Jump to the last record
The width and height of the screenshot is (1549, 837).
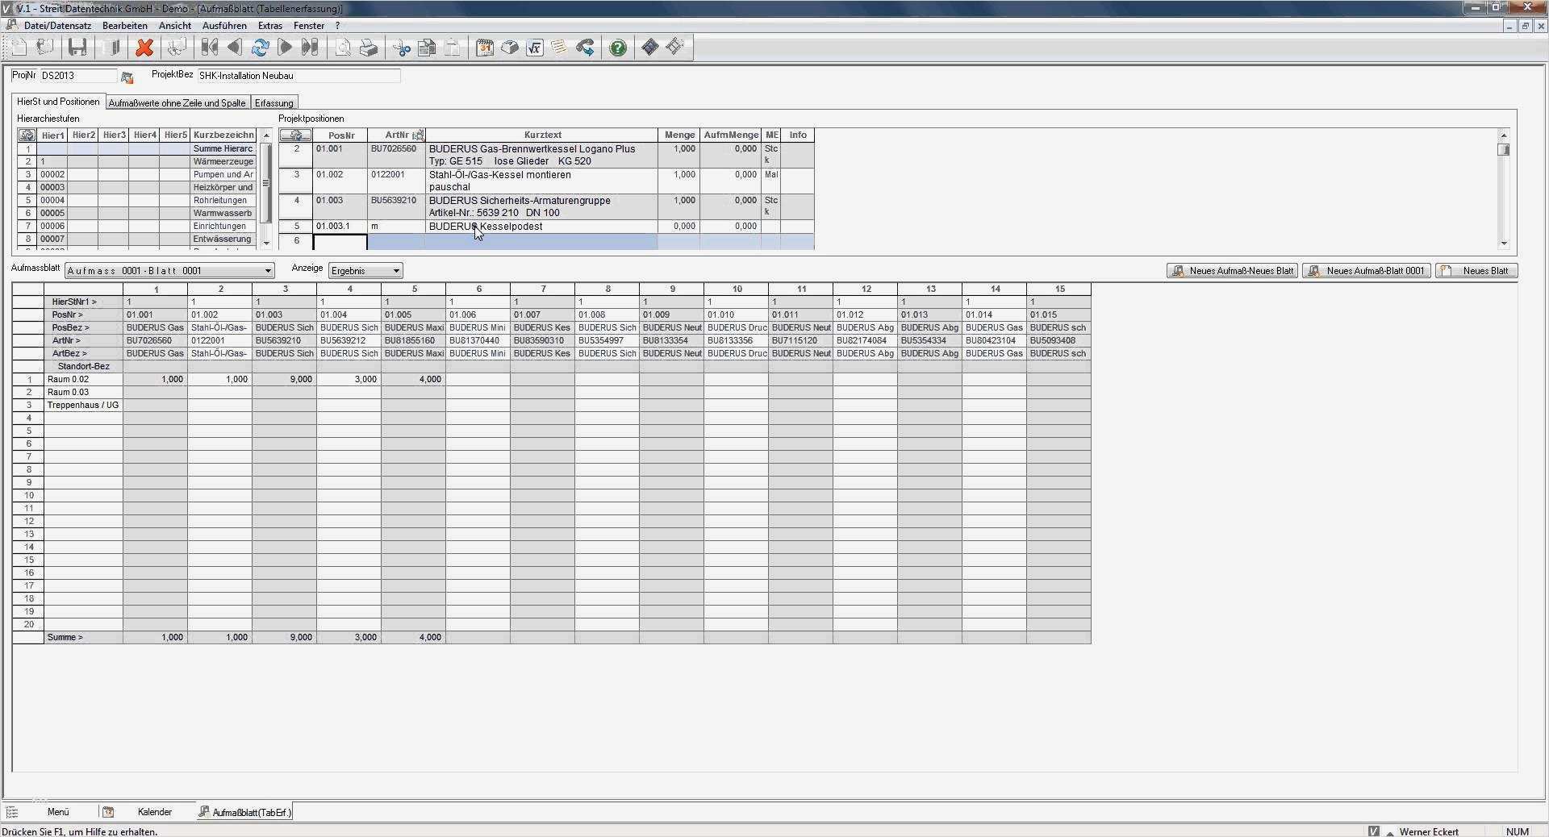click(310, 48)
